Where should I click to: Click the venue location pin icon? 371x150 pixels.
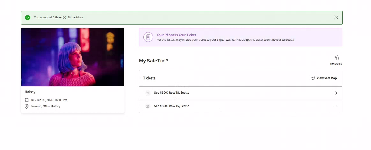point(27,106)
